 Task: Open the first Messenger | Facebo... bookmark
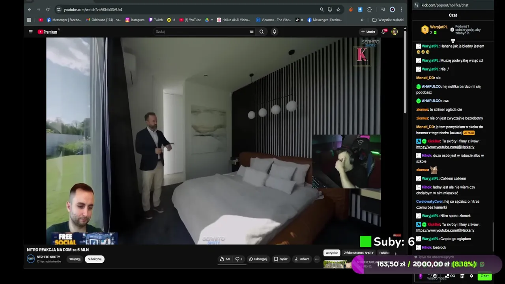tap(64, 20)
